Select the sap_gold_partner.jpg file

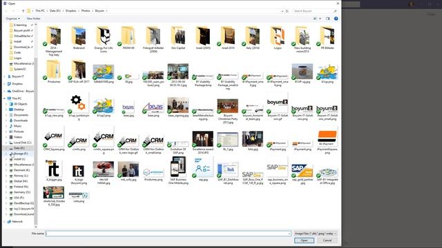tap(302, 174)
